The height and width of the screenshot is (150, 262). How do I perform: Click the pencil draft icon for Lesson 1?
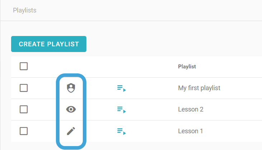(71, 131)
